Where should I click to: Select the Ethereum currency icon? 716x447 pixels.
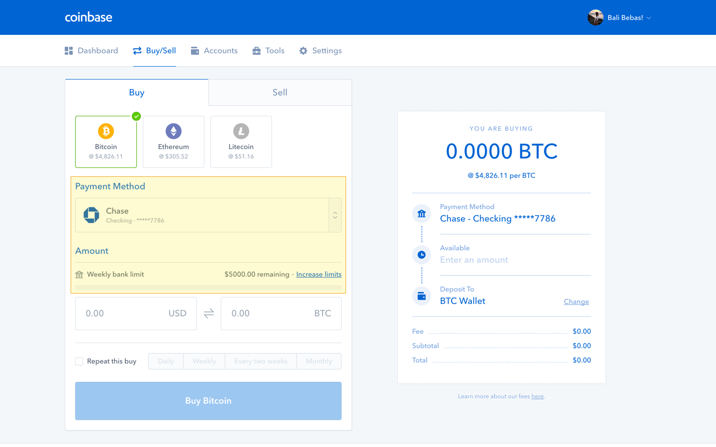pos(174,131)
